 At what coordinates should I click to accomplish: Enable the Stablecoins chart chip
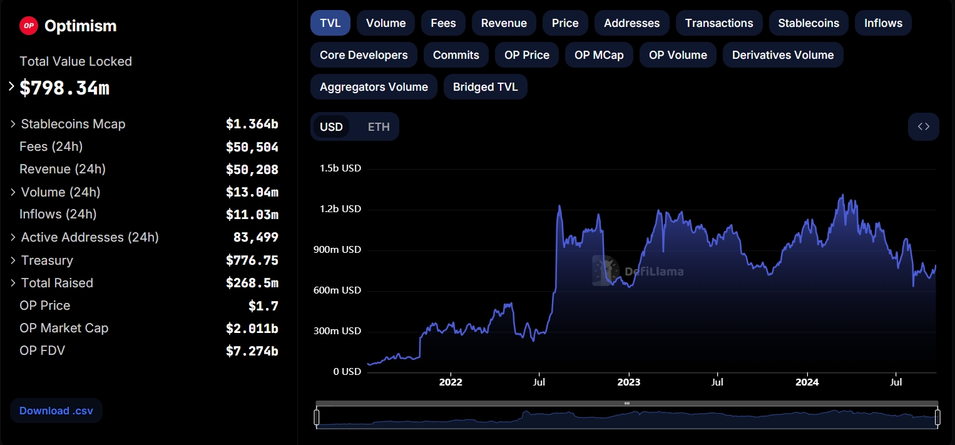[x=809, y=23]
